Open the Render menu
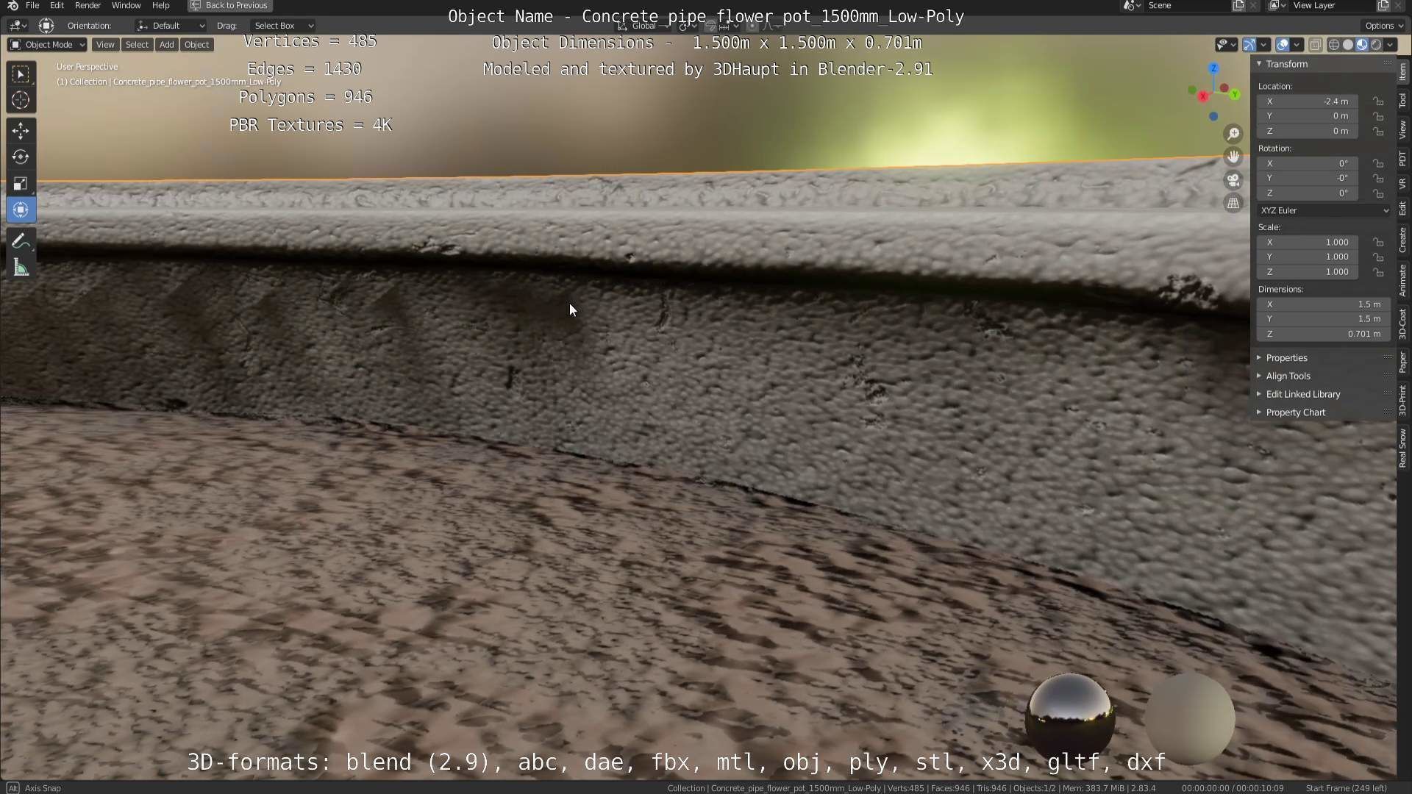Image resolution: width=1412 pixels, height=794 pixels. click(88, 5)
